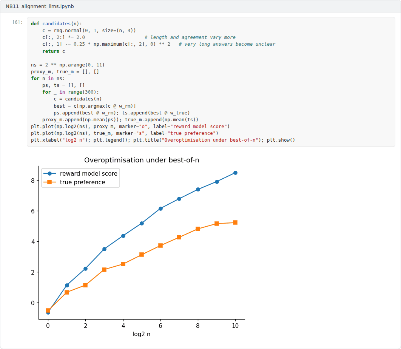The width and height of the screenshot is (401, 349).
Task: Click the blue circle legend swatch
Action: (49, 173)
